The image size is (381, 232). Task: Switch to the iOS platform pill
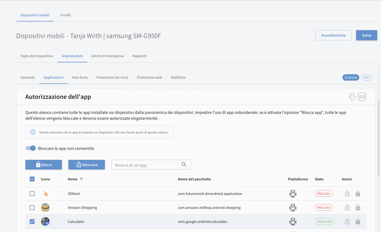click(366, 78)
